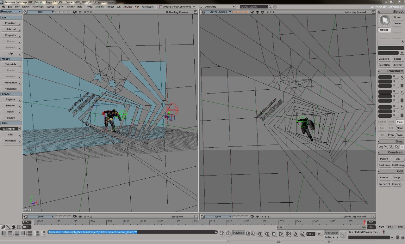The image size is (405, 244).
Task: Select the arrow selection tool
Action: (x=385, y=20)
